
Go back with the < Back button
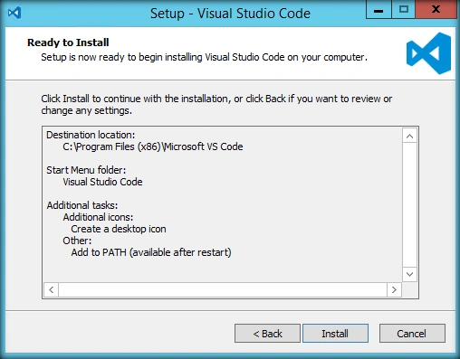(x=267, y=334)
